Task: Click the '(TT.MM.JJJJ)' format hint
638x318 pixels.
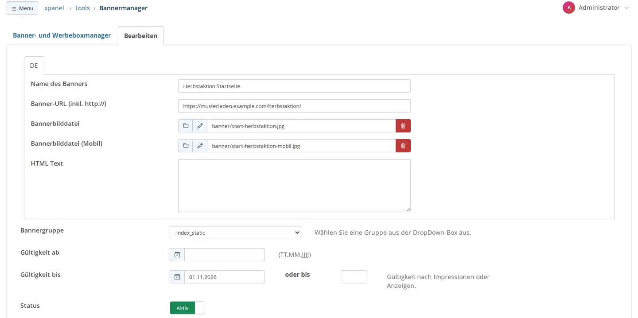Action: (x=295, y=255)
